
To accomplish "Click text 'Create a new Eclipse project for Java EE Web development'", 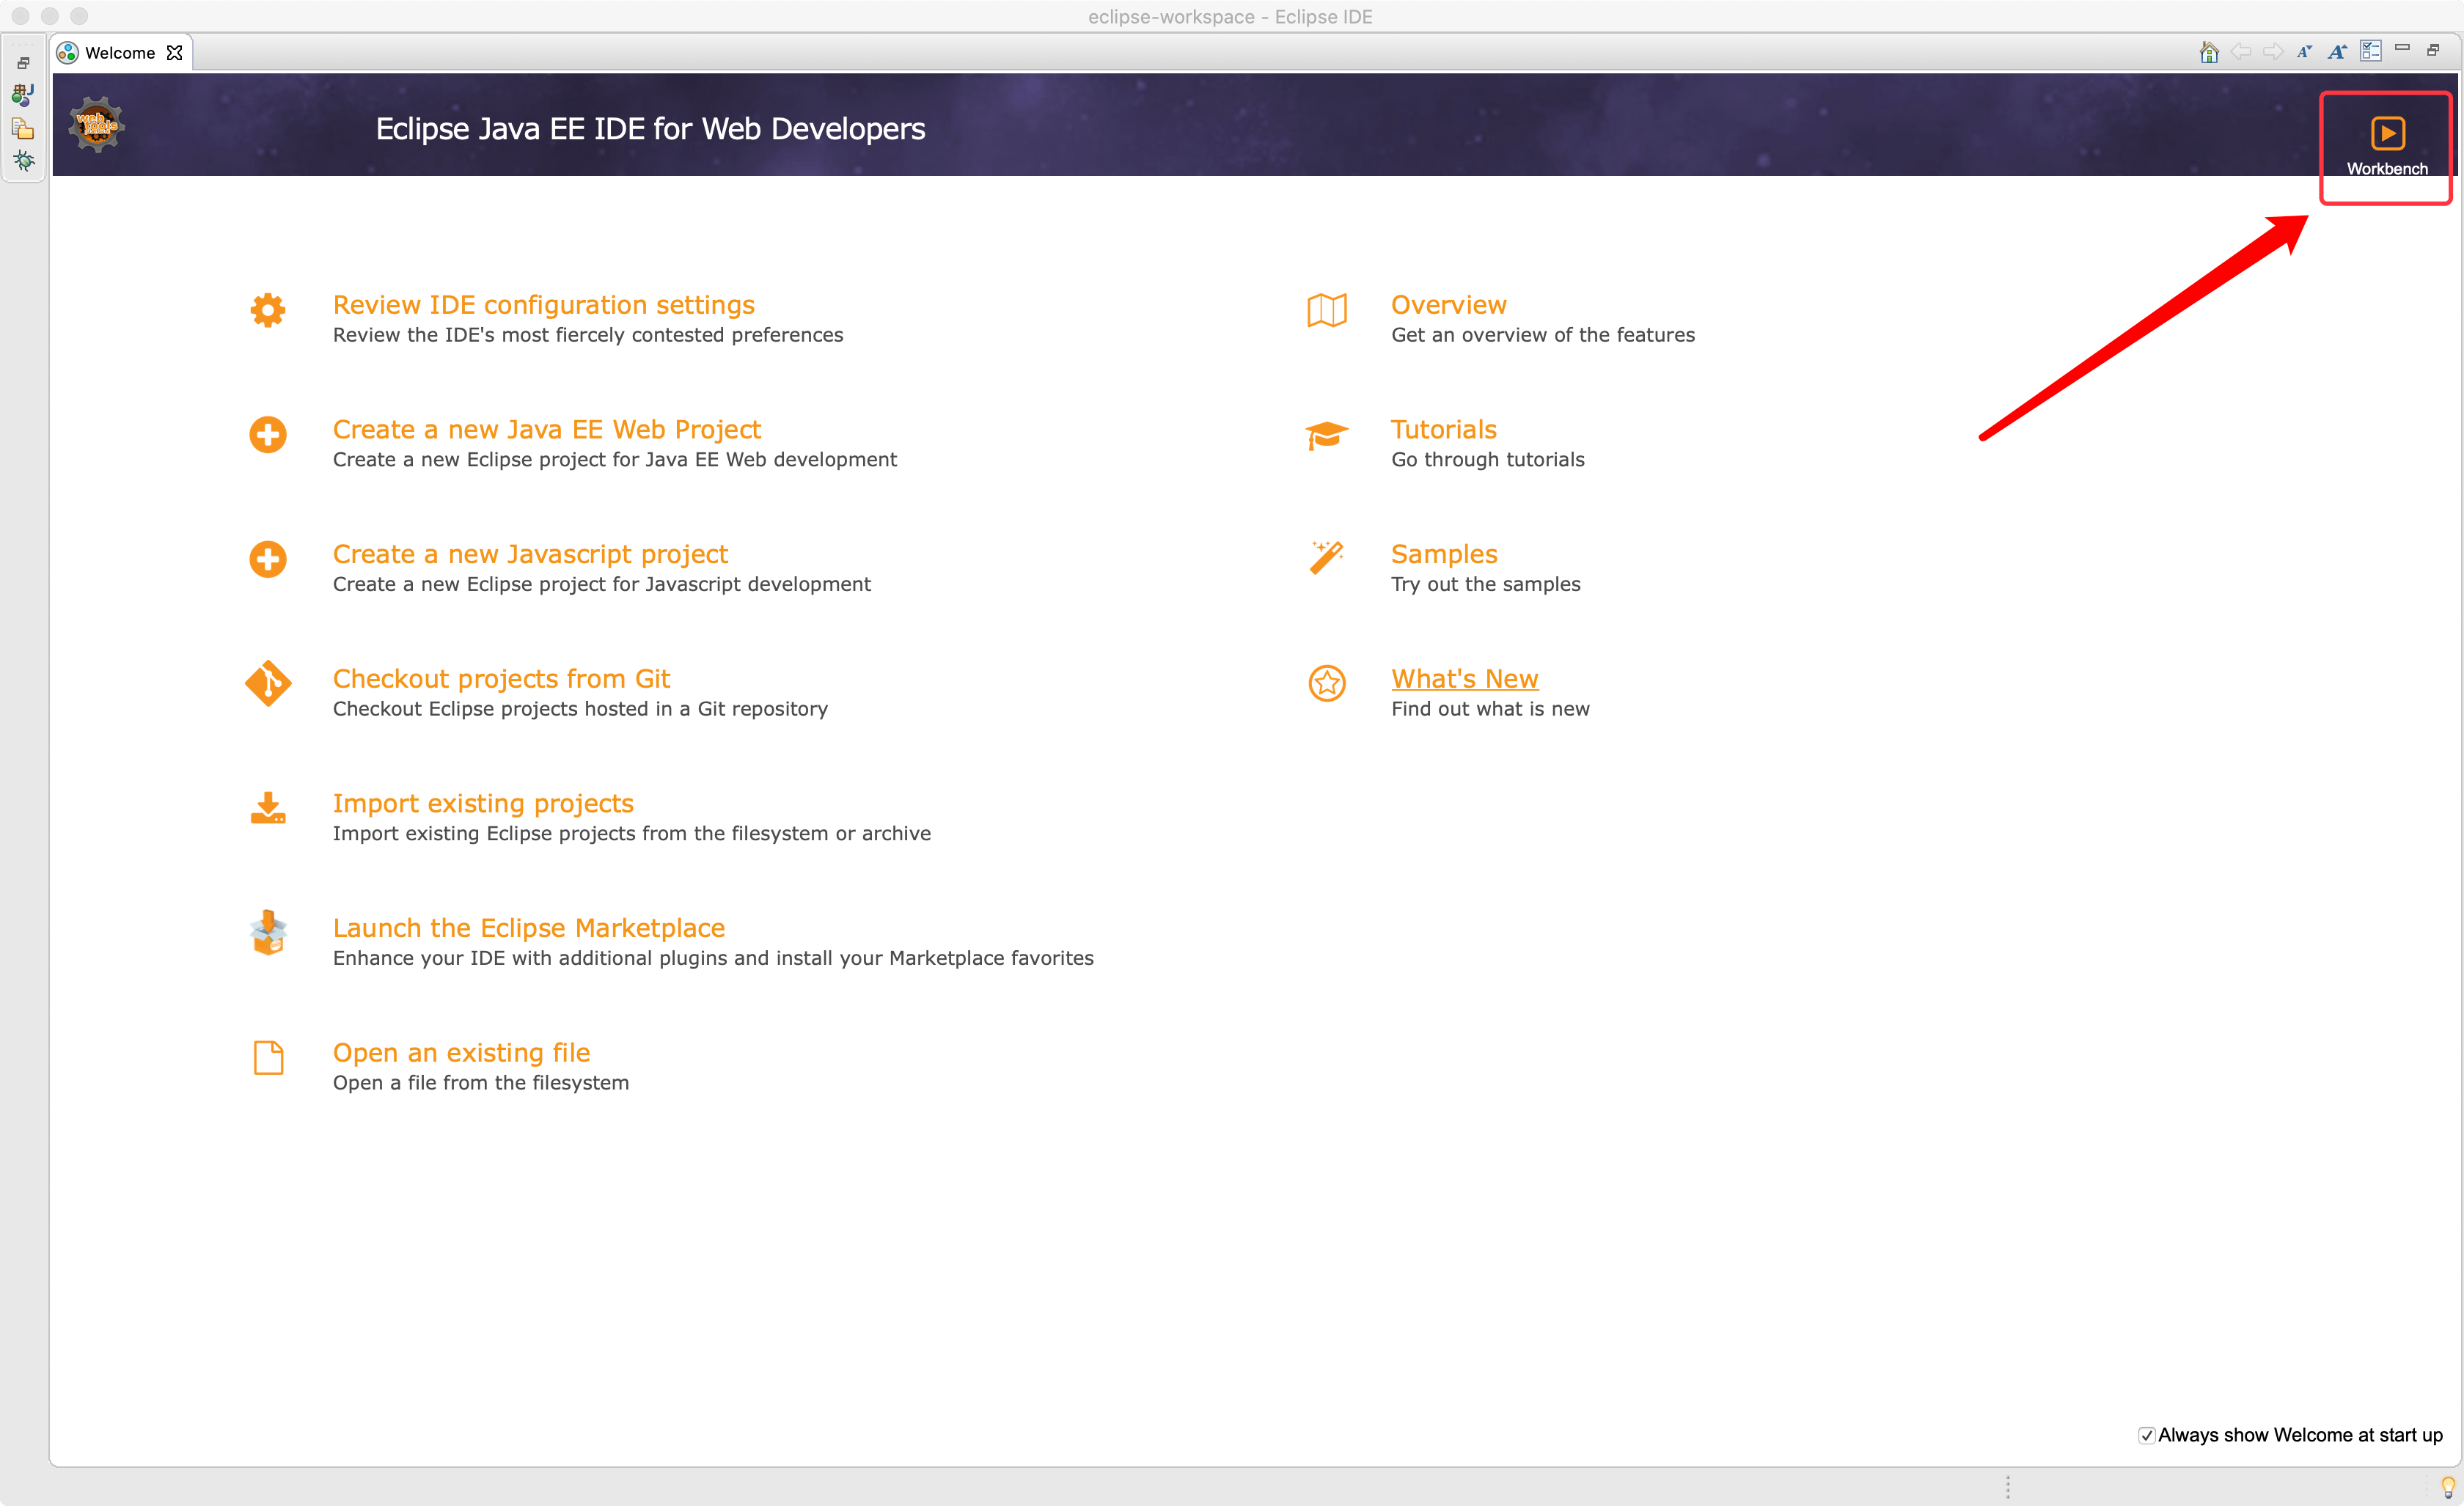I will pos(615,460).
